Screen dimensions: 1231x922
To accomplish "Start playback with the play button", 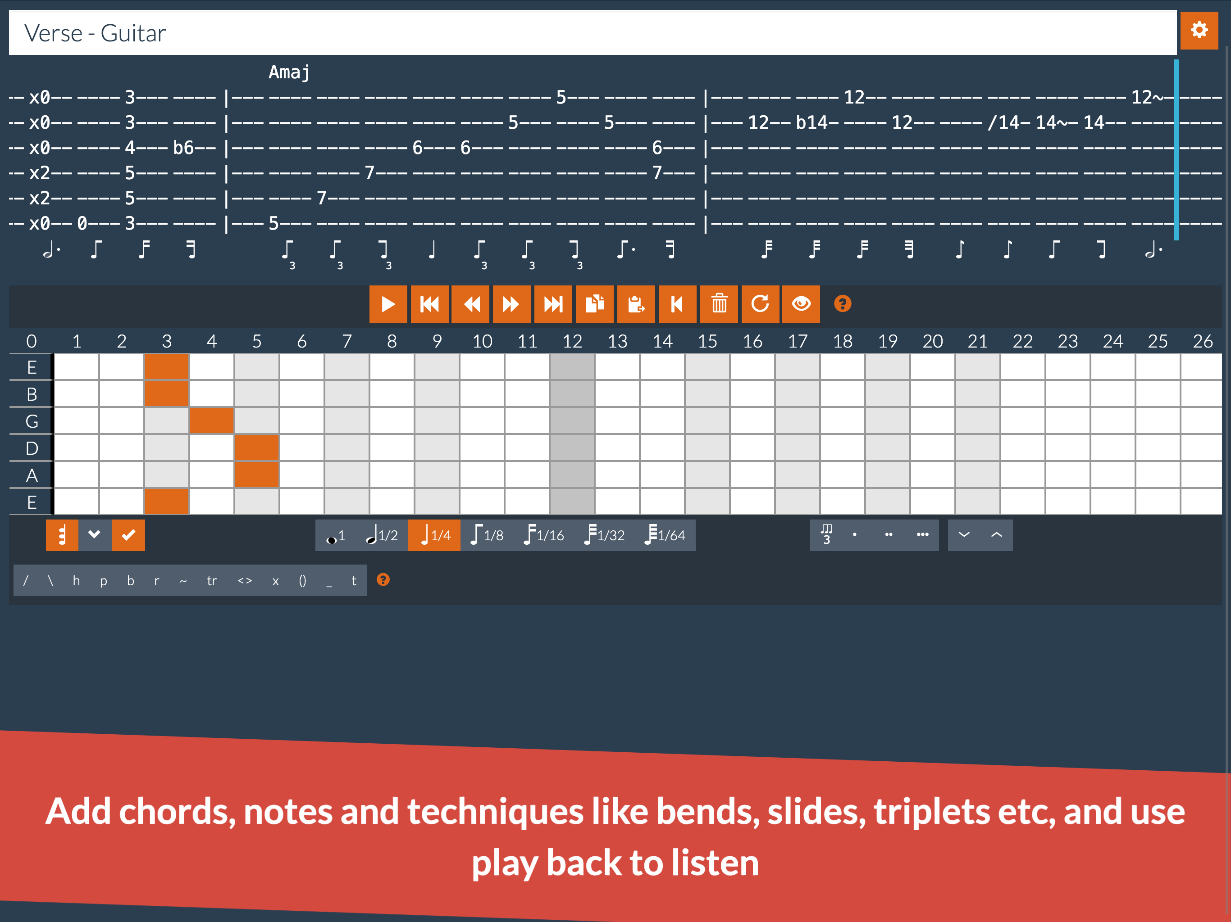I will pyautogui.click(x=388, y=304).
